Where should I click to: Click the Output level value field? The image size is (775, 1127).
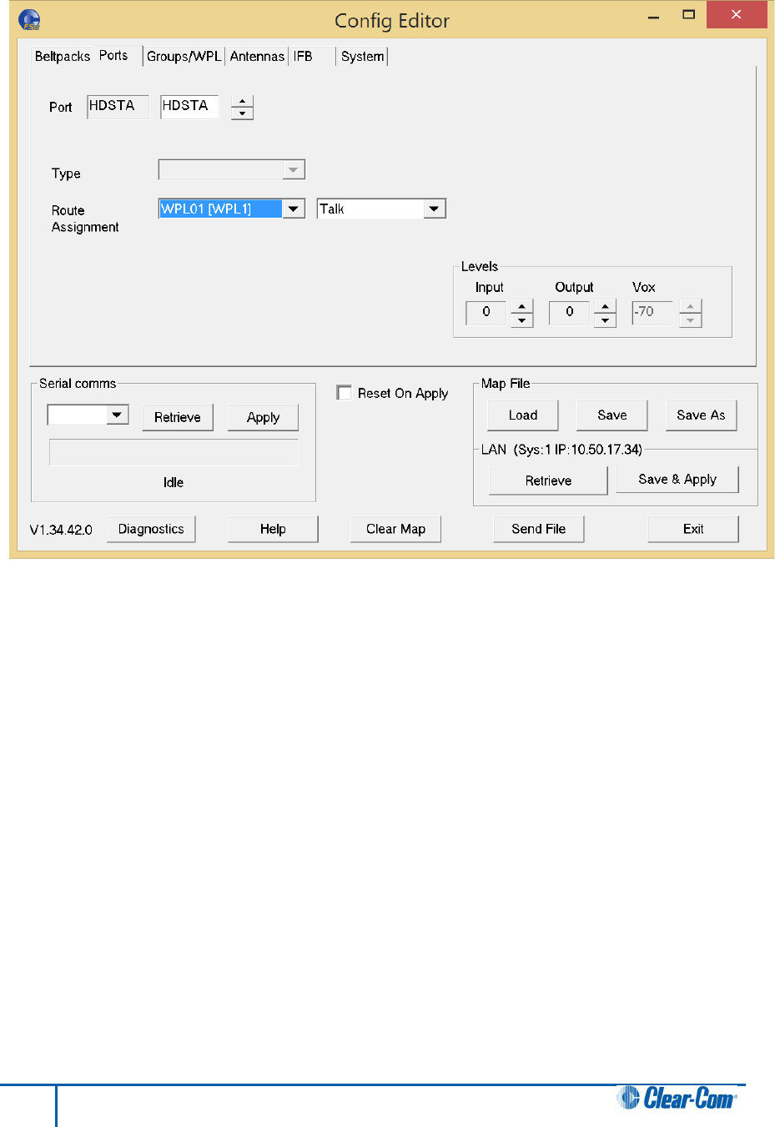(570, 313)
